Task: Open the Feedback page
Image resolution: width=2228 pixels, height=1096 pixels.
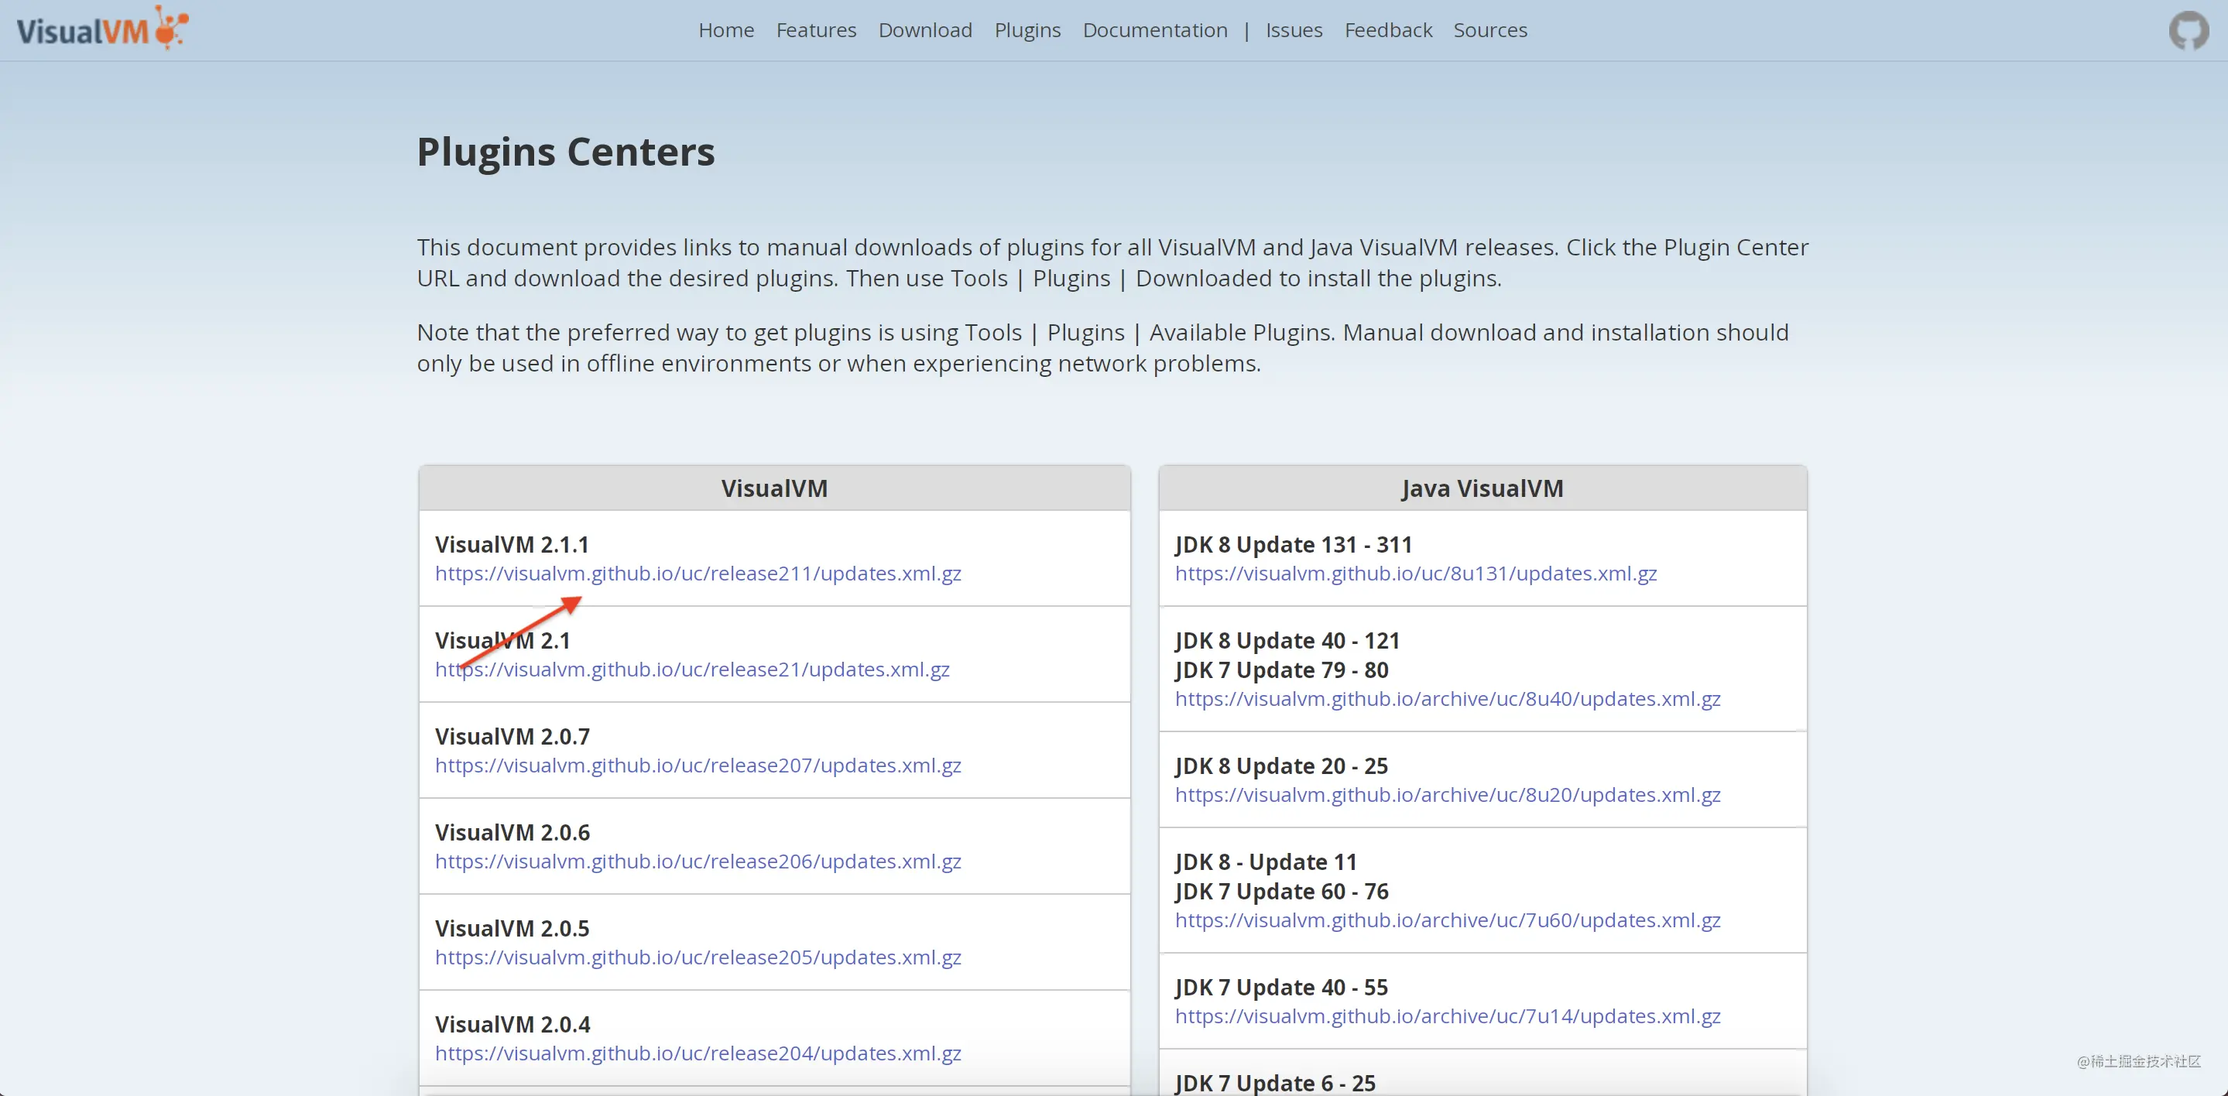Action: coord(1388,30)
